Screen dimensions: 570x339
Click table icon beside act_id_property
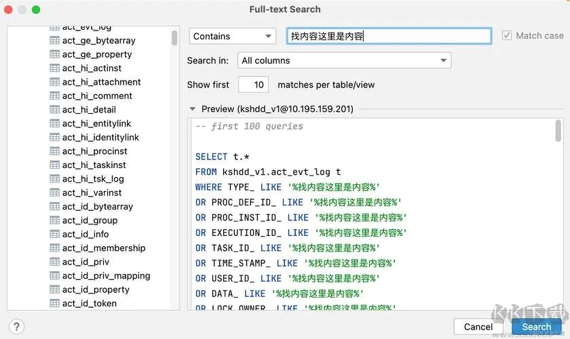tap(54, 290)
